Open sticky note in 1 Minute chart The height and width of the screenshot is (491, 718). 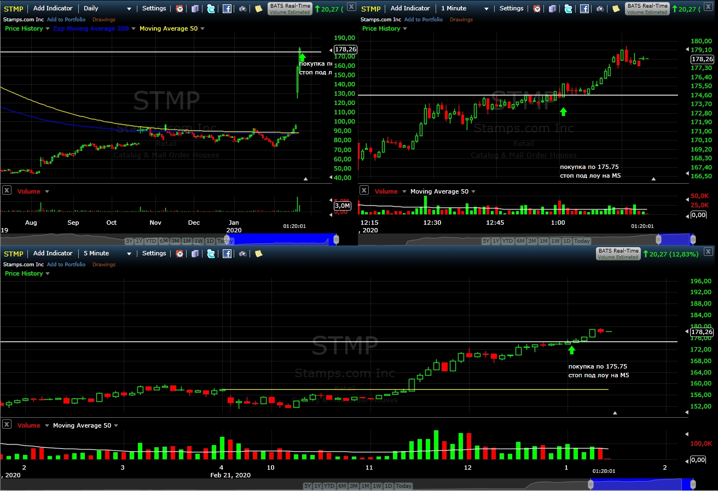pyautogui.click(x=616, y=9)
